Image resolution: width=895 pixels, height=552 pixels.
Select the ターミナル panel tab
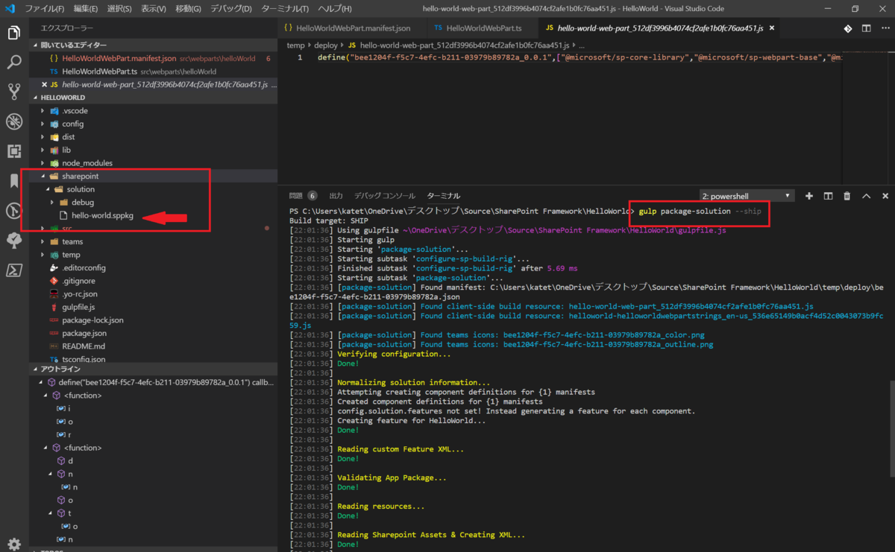444,196
